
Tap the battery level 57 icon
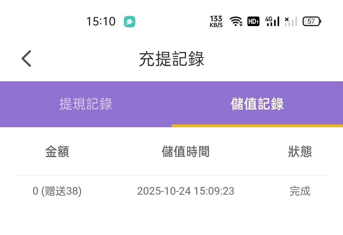(x=312, y=21)
